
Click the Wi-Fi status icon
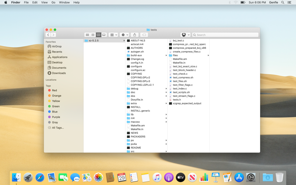236,3
